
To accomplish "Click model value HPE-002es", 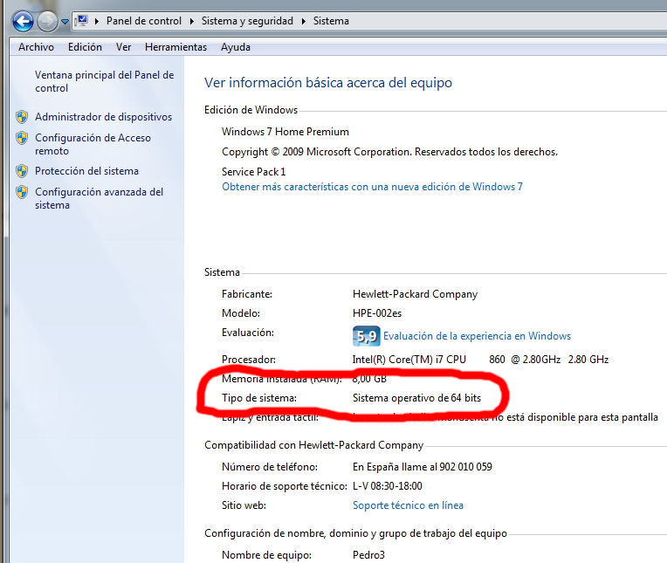I will tap(377, 313).
